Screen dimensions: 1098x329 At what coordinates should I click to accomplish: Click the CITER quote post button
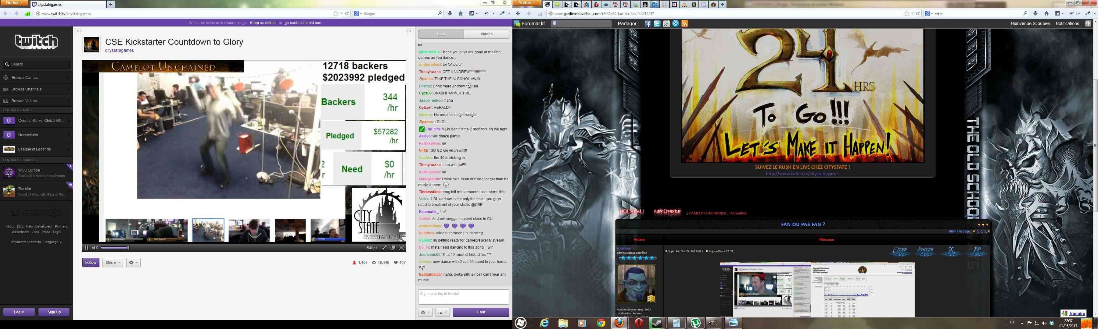(x=900, y=251)
